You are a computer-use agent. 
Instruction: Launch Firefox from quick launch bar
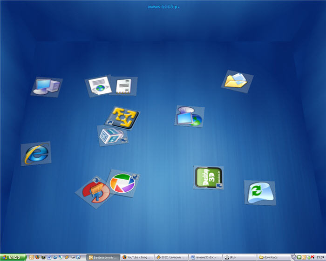(x=37, y=257)
